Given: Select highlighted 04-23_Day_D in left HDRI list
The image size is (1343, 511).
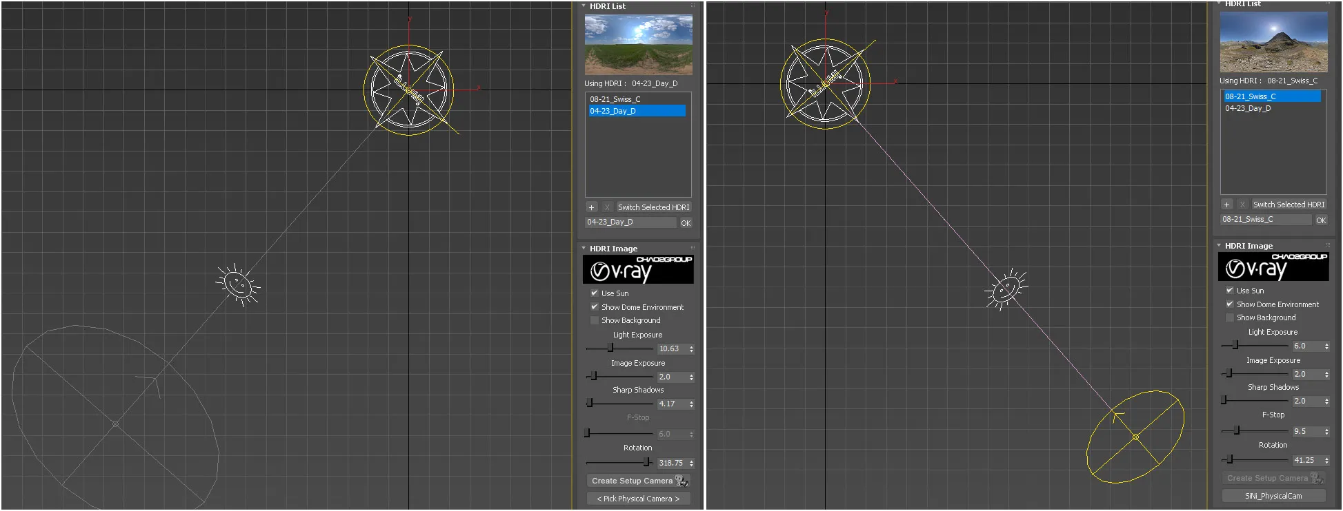Looking at the screenshot, I should (637, 111).
